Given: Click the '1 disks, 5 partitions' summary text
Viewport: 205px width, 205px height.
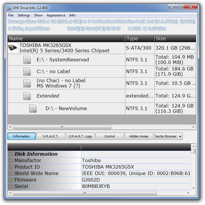Looking at the screenshot, I should [x=29, y=29].
